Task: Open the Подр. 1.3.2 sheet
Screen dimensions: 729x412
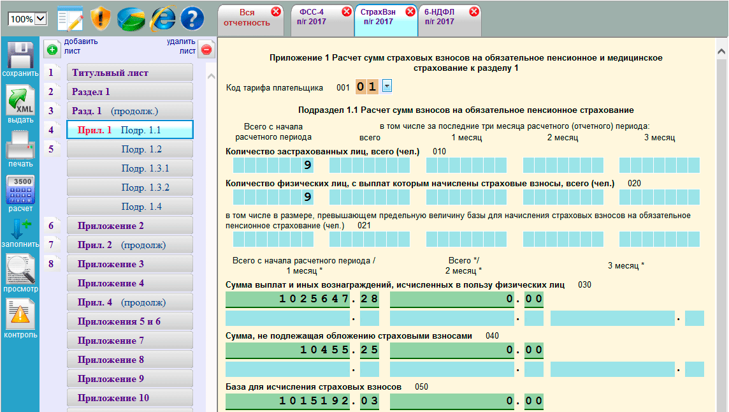Action: click(x=130, y=187)
